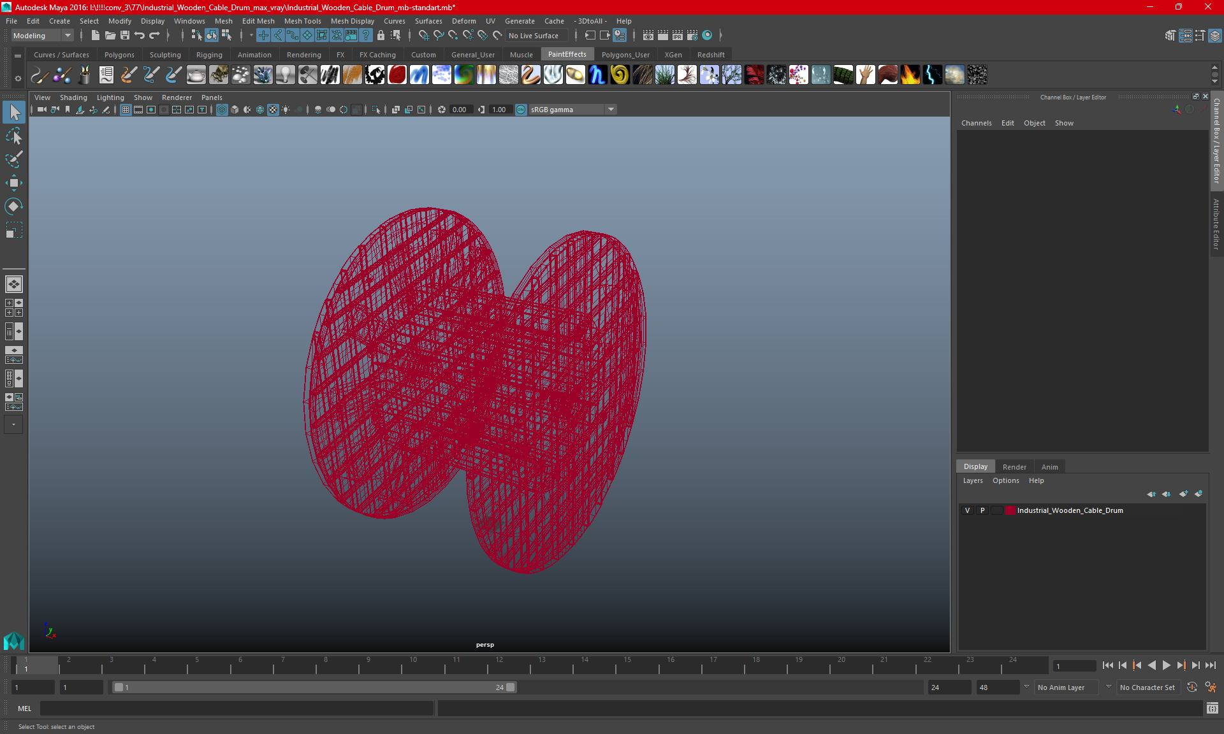Click the lightning brush shelf icon
This screenshot has height=734, width=1224.
(x=932, y=75)
